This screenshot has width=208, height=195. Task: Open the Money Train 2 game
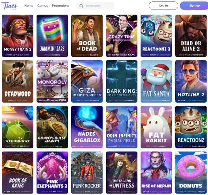pyautogui.click(x=18, y=36)
